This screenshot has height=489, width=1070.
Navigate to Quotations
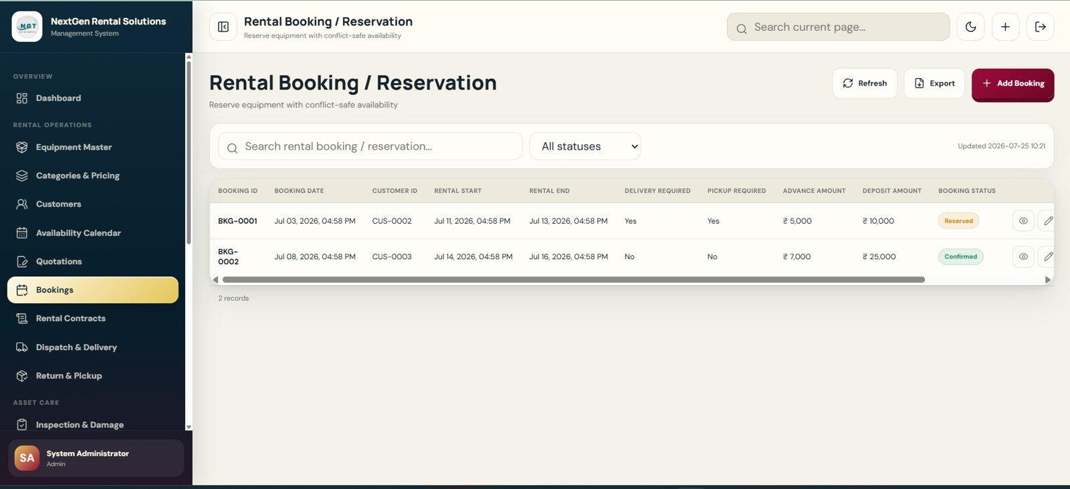[x=93, y=262]
